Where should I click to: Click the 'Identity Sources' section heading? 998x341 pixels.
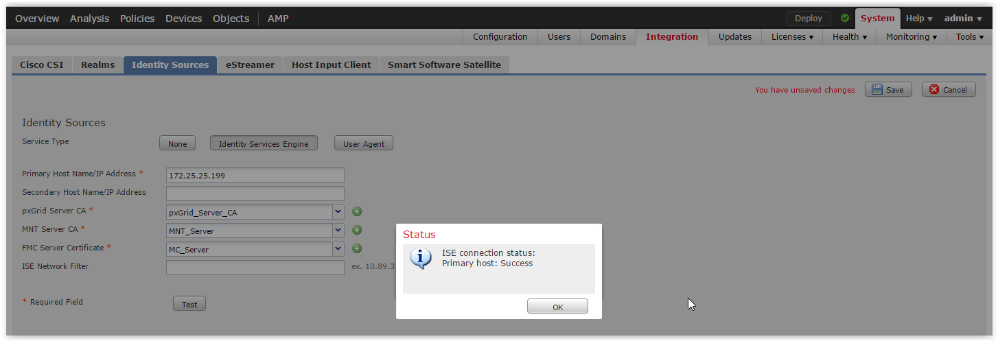tap(64, 123)
